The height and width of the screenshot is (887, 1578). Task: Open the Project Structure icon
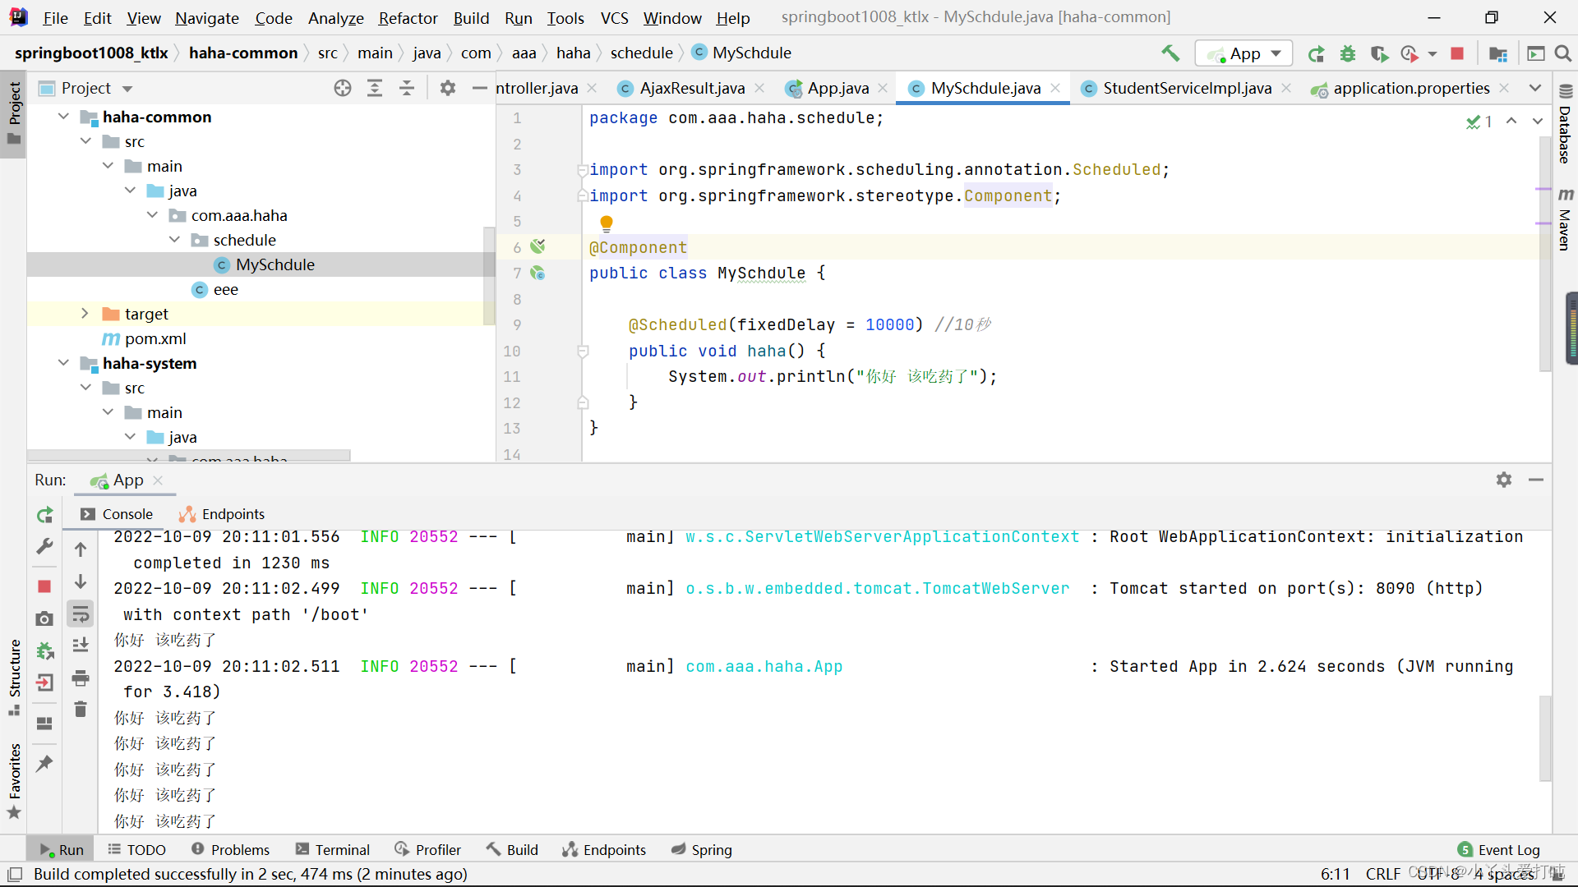point(1498,53)
